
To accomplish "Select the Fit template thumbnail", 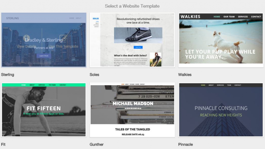I will [x=43, y=110].
